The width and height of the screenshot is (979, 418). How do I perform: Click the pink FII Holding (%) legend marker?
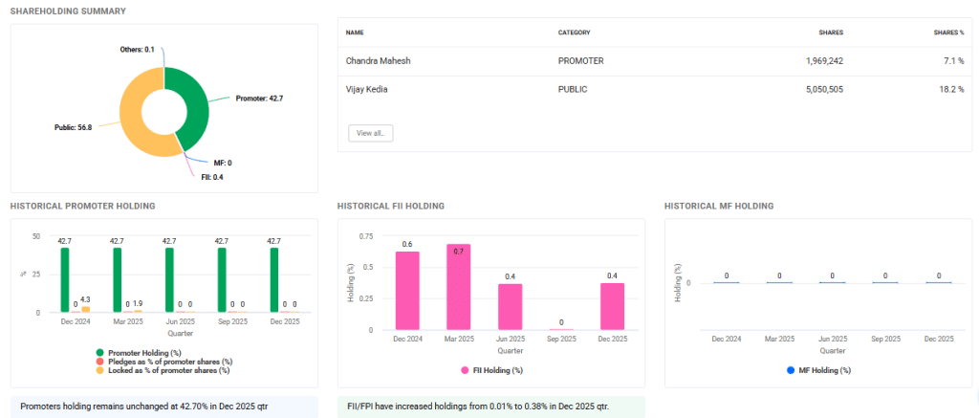point(465,369)
